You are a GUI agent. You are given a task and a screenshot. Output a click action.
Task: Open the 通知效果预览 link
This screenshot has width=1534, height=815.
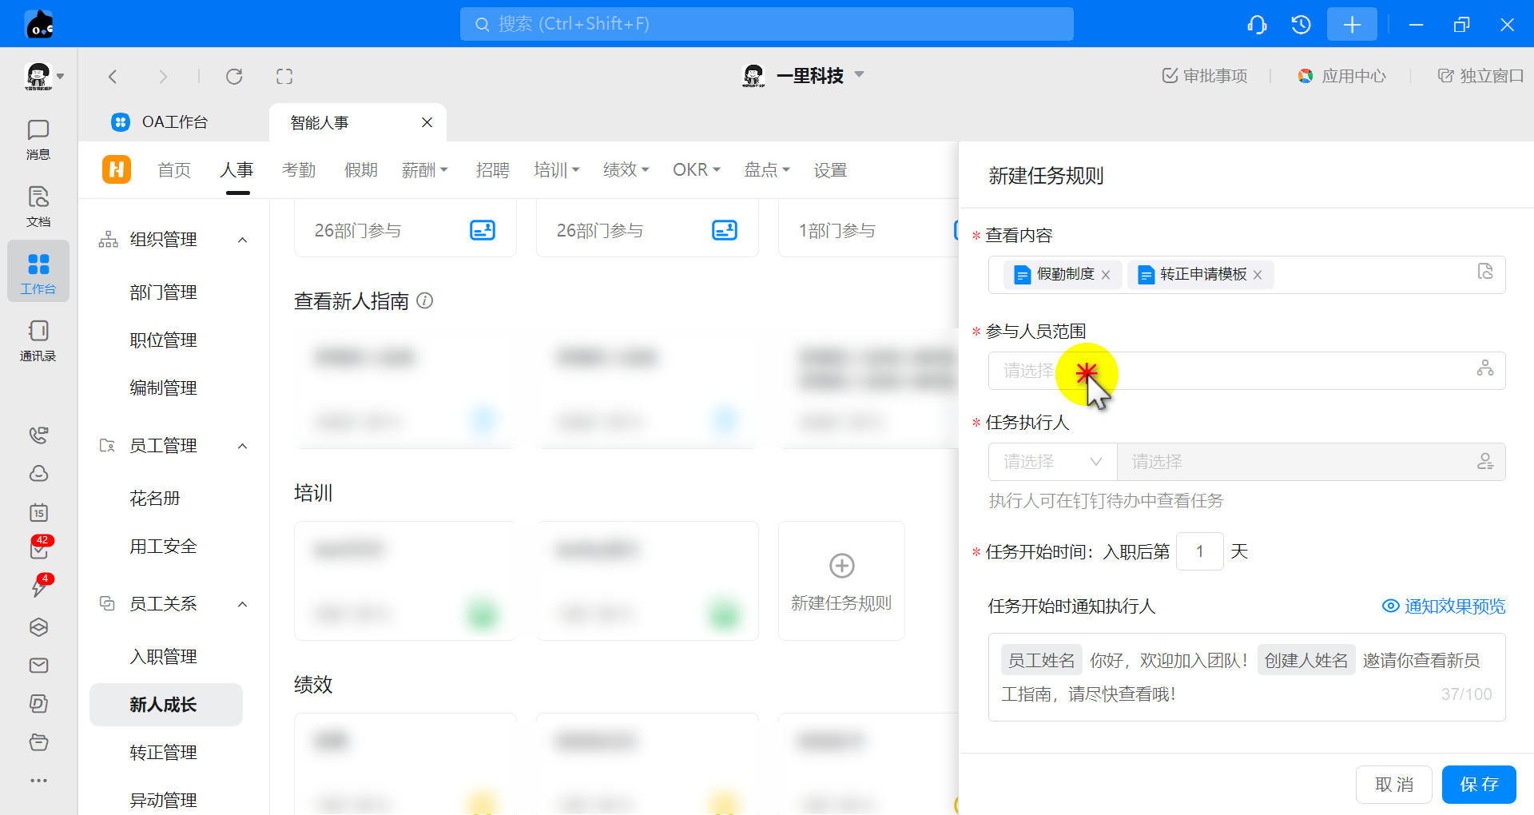coord(1444,606)
